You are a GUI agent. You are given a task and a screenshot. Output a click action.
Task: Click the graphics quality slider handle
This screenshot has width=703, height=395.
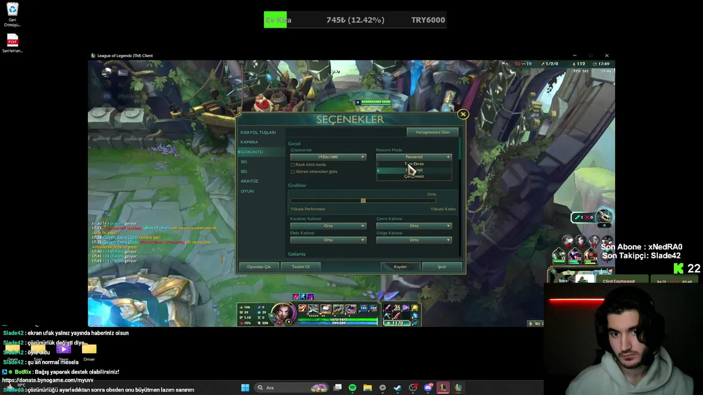tap(363, 201)
